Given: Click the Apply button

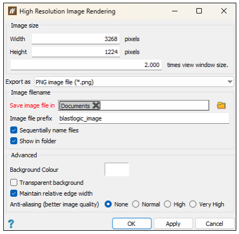Looking at the screenshot, I should tap(173, 224).
